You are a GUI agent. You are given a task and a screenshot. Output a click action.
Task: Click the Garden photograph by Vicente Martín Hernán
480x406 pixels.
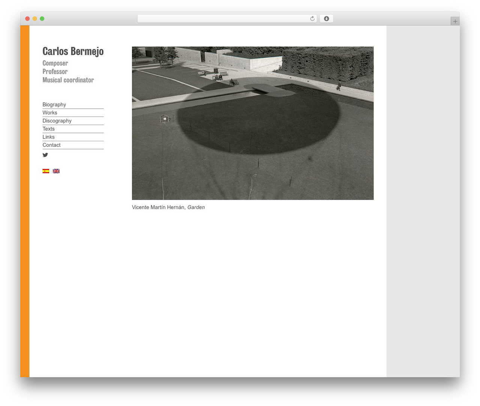253,123
